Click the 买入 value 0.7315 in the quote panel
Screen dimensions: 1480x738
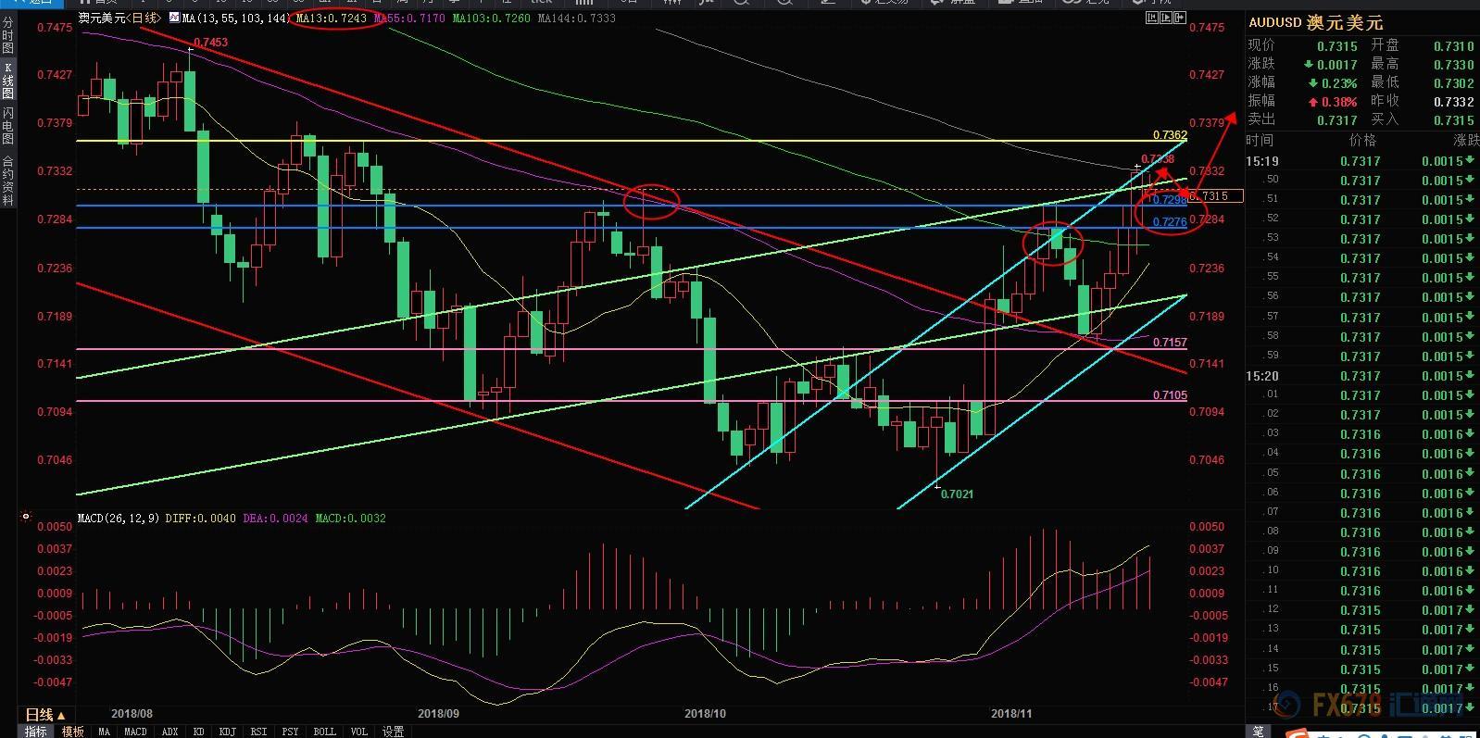1454,120
